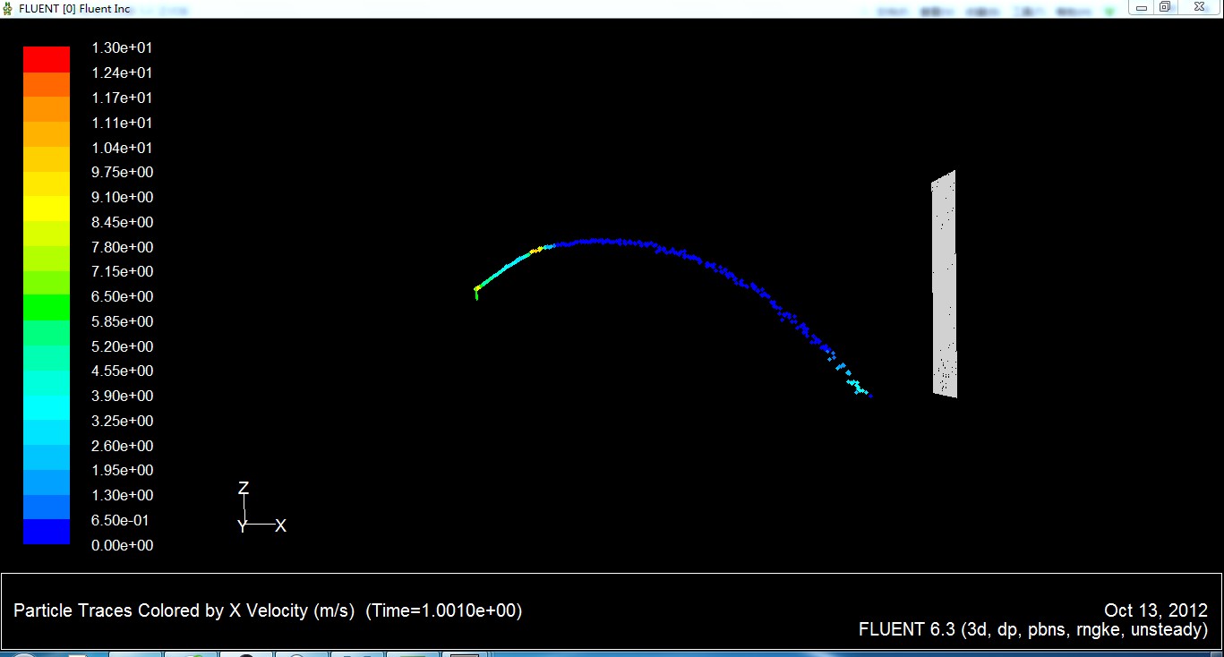The width and height of the screenshot is (1224, 657).
Task: Close the FLUENT graphics window
Action: coord(1198,7)
